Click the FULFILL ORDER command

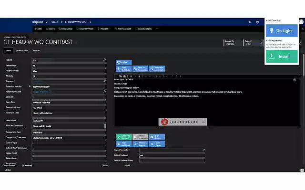[123, 28]
